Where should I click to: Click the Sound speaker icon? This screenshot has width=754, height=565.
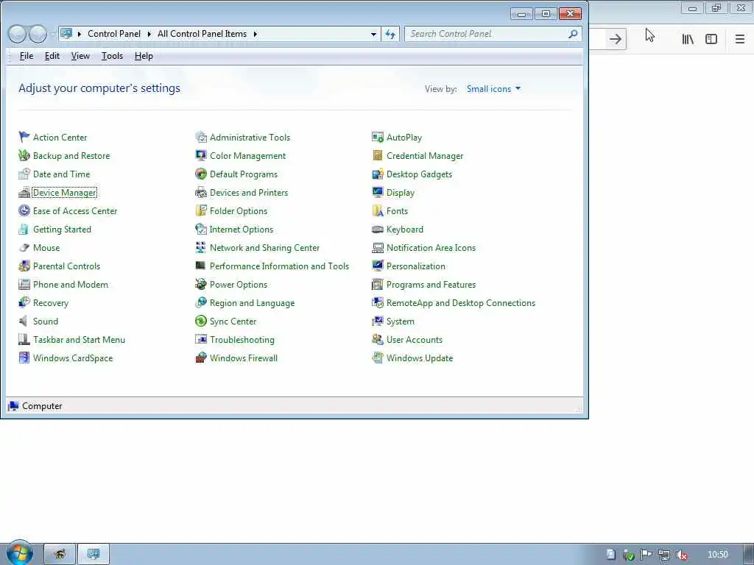(24, 321)
